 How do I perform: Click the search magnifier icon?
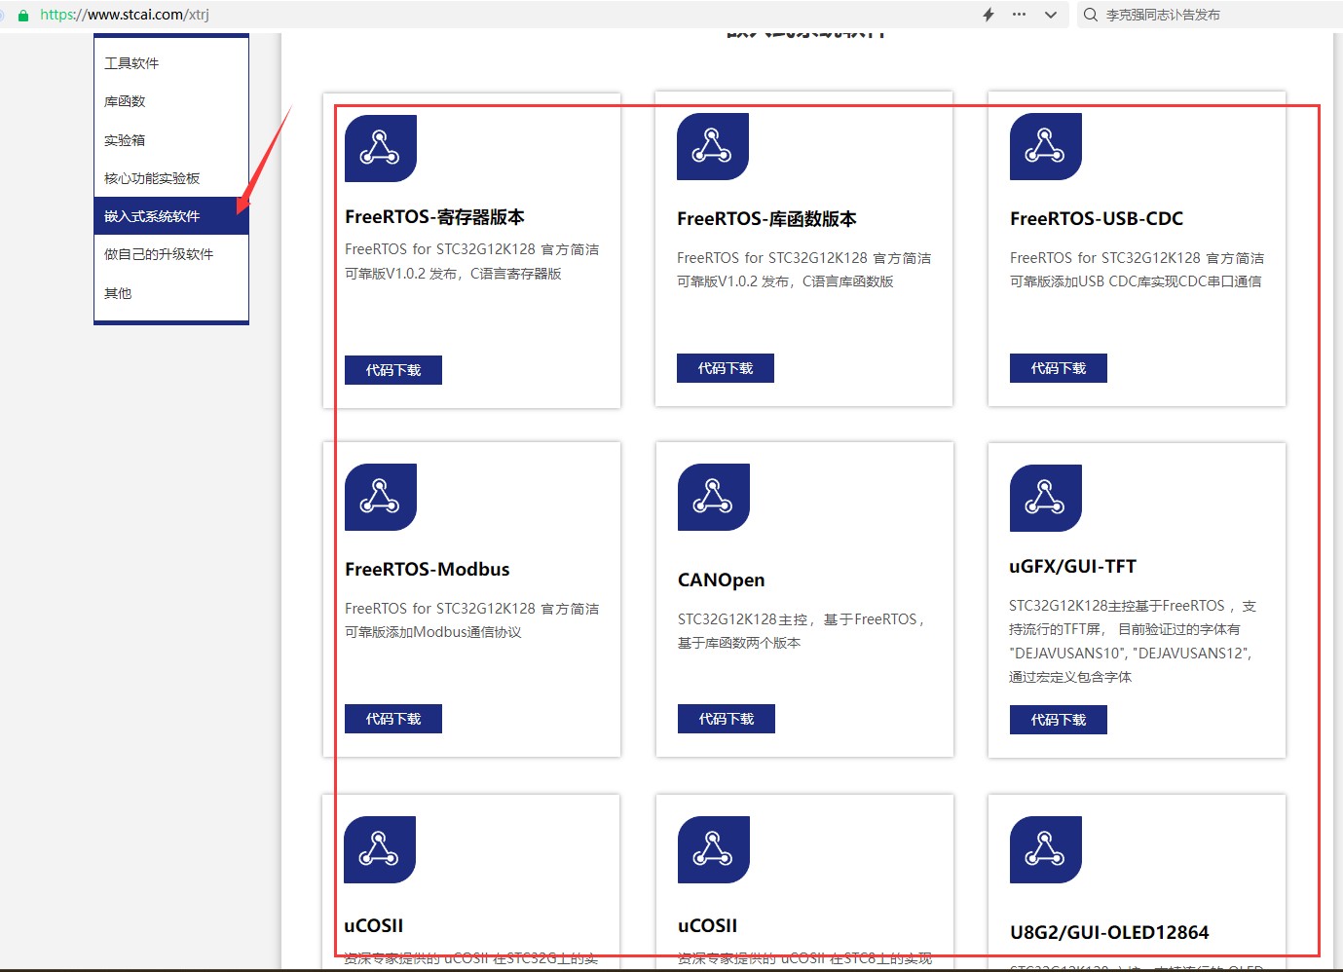point(1091,15)
